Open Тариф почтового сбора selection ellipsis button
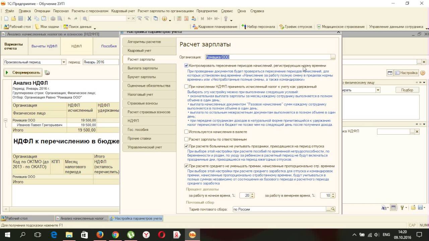429x241 pixels. pyautogui.click(x=328, y=209)
